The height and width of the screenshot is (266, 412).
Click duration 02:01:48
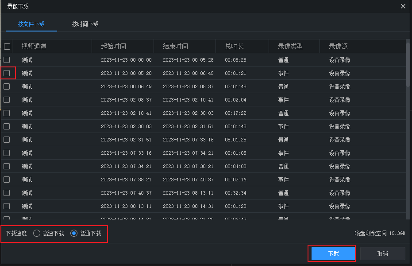(236, 86)
